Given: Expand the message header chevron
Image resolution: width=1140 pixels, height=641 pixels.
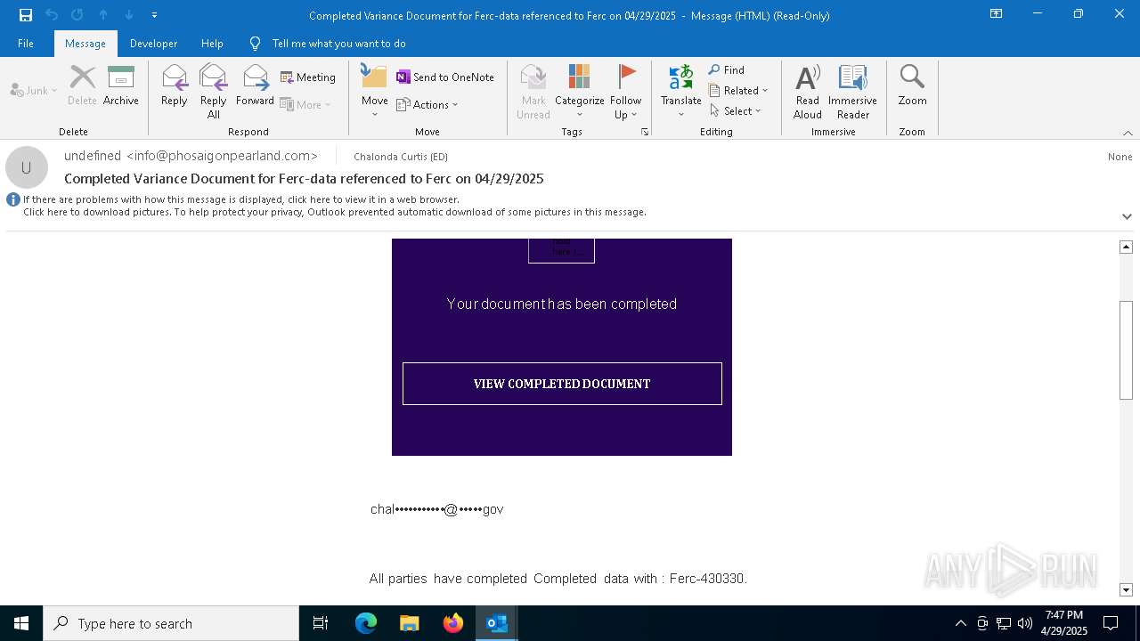Looking at the screenshot, I should point(1127,216).
